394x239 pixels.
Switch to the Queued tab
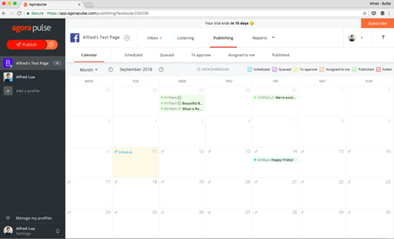167,55
